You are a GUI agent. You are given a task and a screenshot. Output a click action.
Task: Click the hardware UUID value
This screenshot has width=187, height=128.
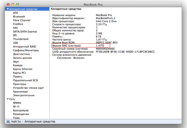pyautogui.click(x=125, y=52)
